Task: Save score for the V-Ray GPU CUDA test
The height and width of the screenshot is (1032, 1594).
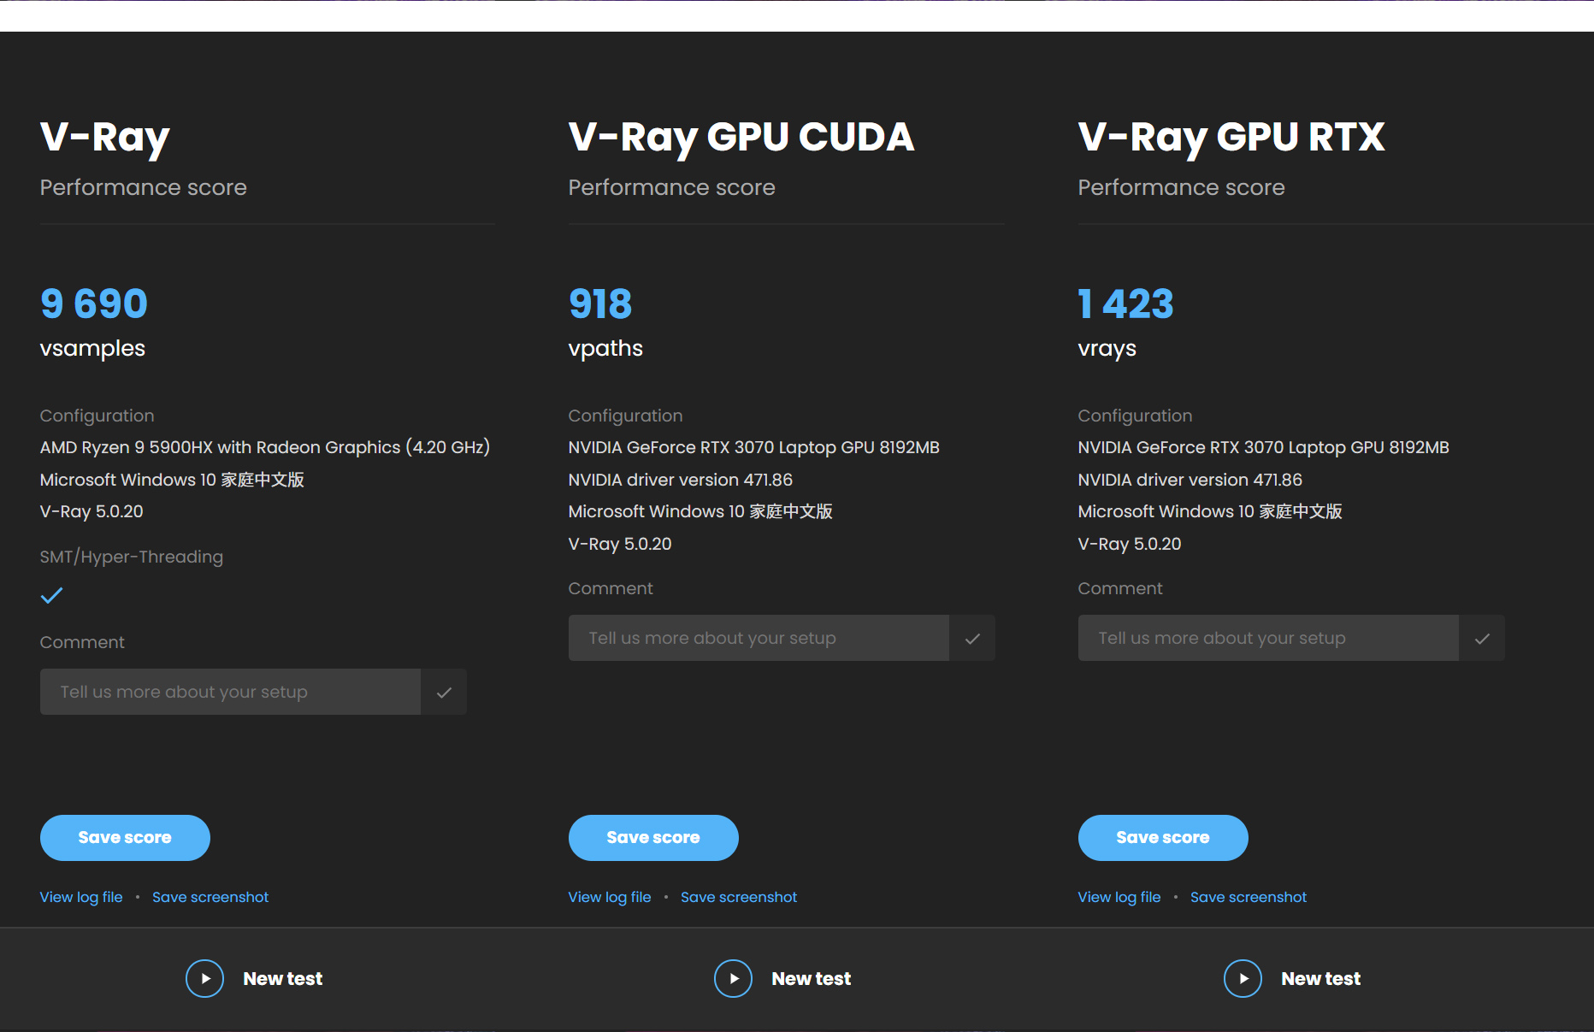Action: click(x=653, y=838)
